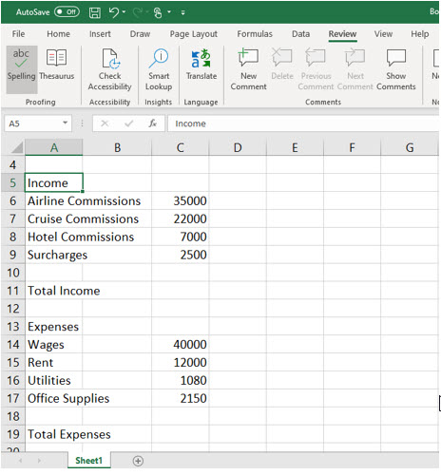The image size is (441, 475).
Task: Click the sheet tab scroll-right arrow
Action: coord(39,461)
